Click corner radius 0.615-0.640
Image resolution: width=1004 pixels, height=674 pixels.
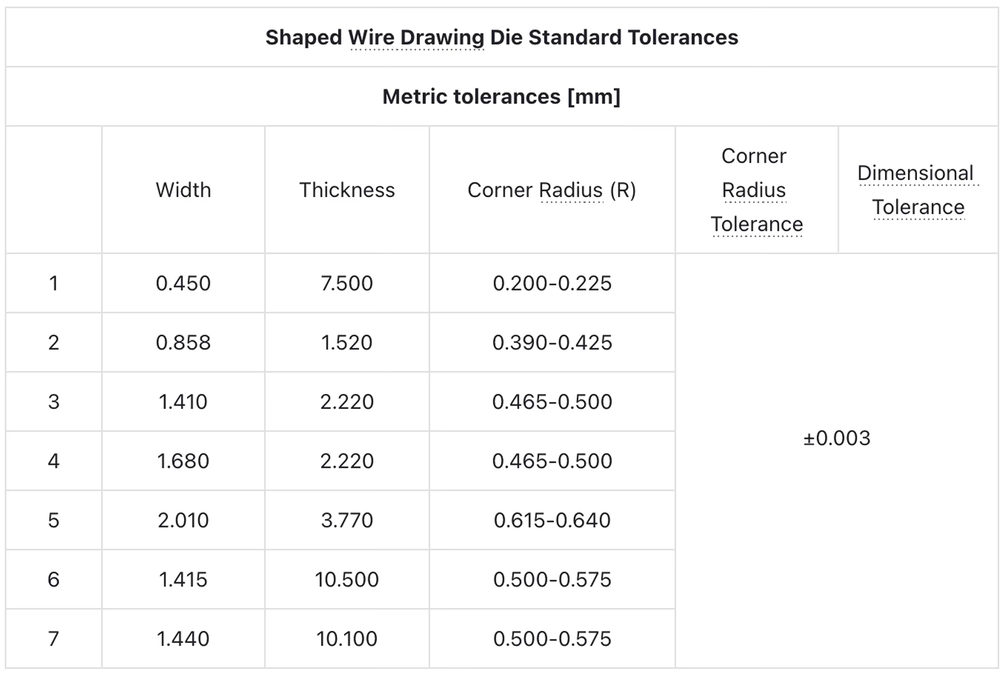point(552,520)
